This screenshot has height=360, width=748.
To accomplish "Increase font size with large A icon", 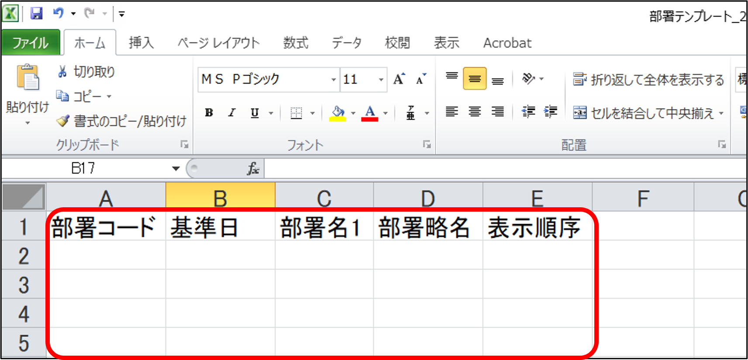I will tap(399, 79).
